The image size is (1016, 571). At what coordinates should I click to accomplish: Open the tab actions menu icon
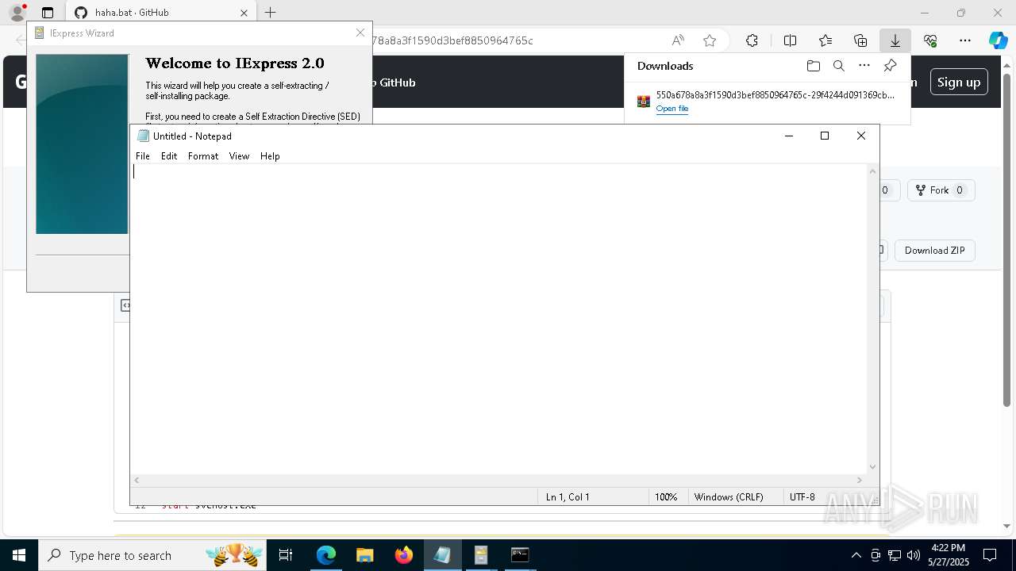click(x=48, y=13)
